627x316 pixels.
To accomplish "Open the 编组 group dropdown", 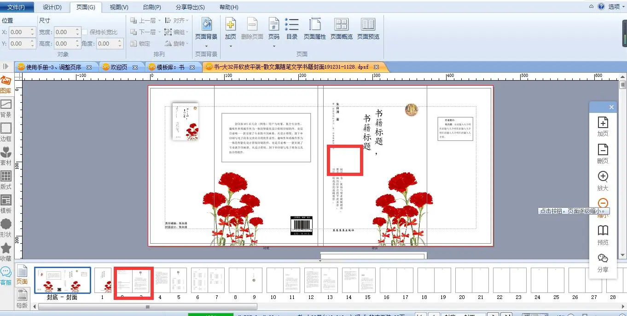I will point(176,32).
